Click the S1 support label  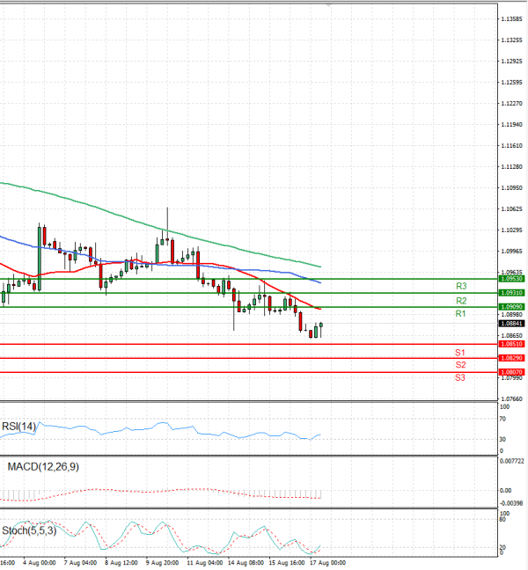[x=460, y=352]
